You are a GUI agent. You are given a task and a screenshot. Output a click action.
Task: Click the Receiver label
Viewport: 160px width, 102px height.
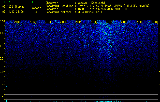[52, 9]
